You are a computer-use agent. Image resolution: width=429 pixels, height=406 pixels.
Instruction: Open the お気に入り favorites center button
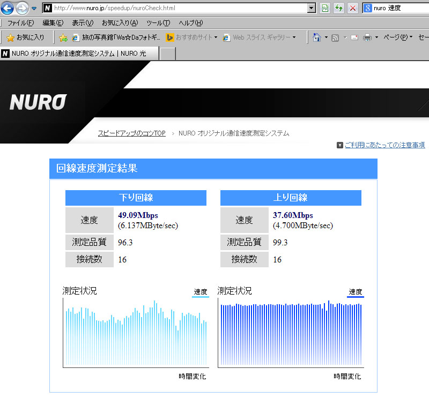[x=25, y=37]
